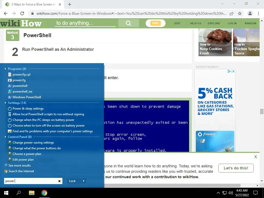The width and height of the screenshot is (264, 198).
Task: Open Change what the power buttons do
Action: coord(34,148)
